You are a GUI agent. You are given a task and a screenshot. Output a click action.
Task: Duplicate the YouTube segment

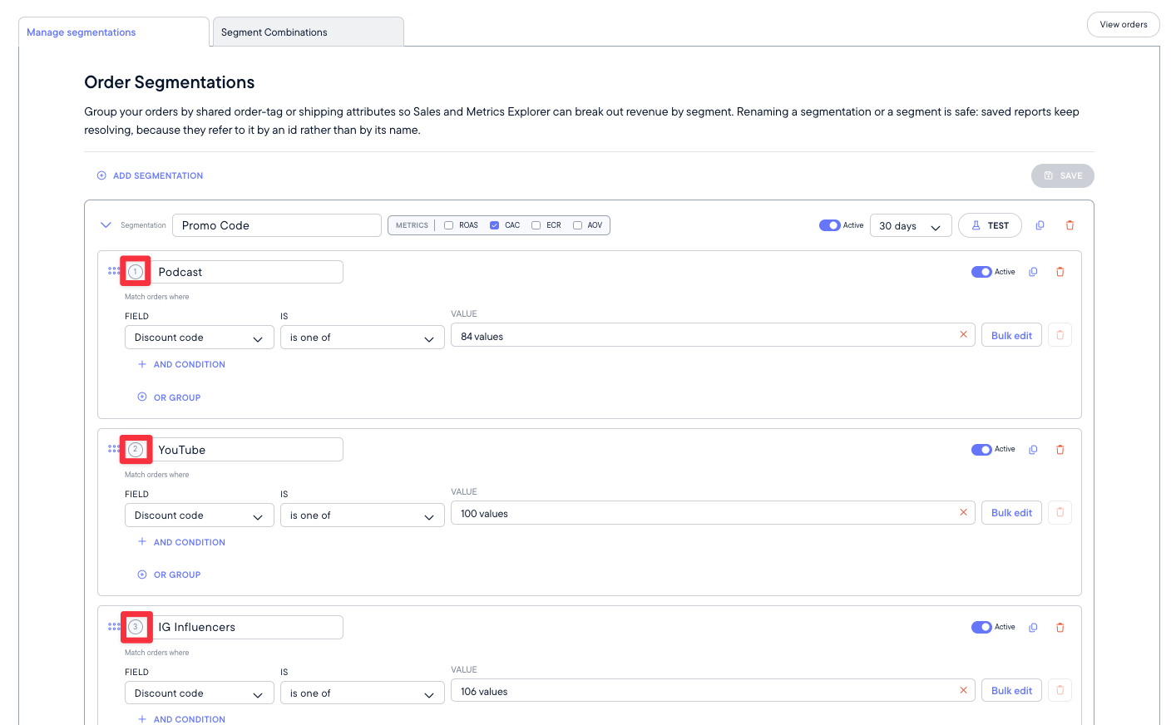click(x=1033, y=450)
